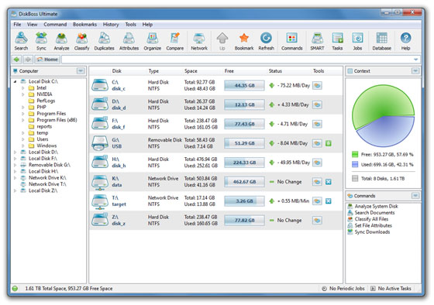
Task: Start the Duplicates finder
Action: (104, 41)
